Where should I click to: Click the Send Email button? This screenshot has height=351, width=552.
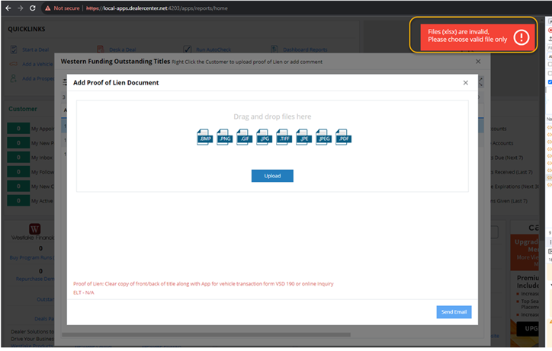pyautogui.click(x=454, y=312)
